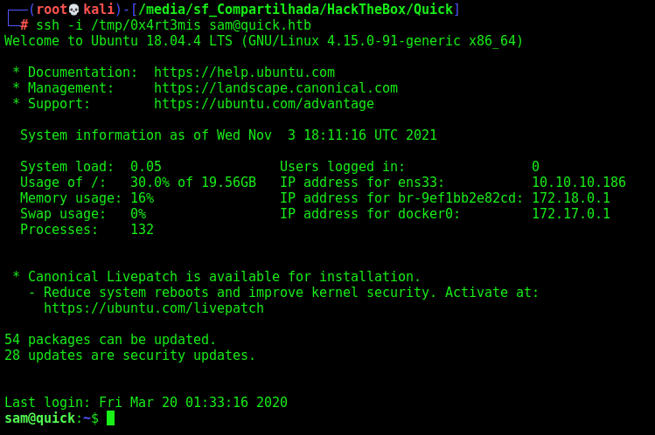The height and width of the screenshot is (435, 655).
Task: Open the ubuntu.com/advantage support link
Action: tap(264, 103)
